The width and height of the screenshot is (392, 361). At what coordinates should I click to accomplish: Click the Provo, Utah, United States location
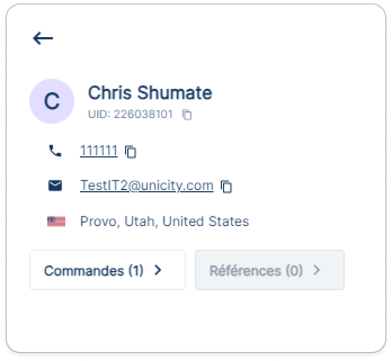(x=164, y=222)
